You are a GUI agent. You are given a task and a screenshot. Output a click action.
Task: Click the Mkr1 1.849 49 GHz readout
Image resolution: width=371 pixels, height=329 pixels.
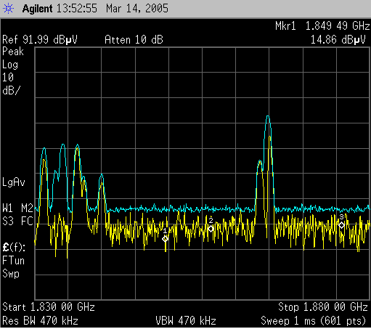[322, 26]
